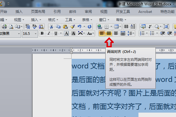
Task: Click the reading layout book icon
Action: coord(18,27)
